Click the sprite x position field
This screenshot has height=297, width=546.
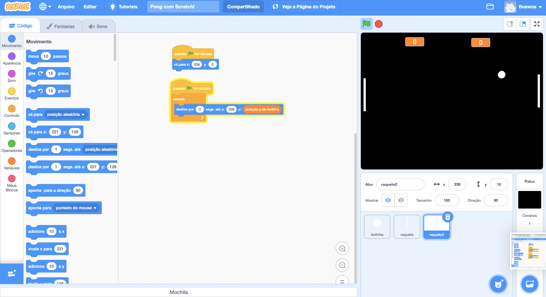click(457, 184)
